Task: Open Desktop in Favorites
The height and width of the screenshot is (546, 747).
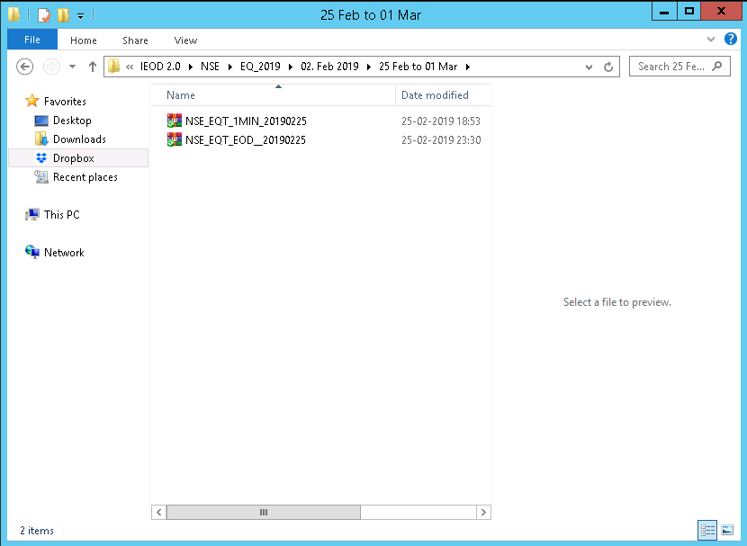Action: (72, 121)
